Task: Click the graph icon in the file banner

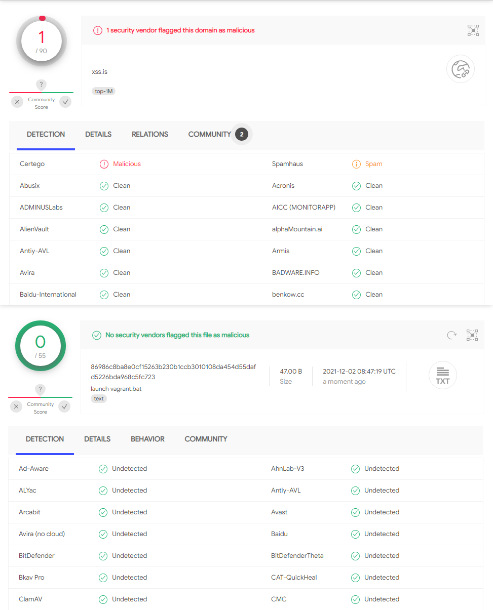Action: pyautogui.click(x=472, y=335)
